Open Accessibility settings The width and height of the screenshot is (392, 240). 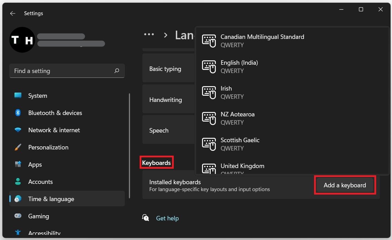tap(44, 233)
